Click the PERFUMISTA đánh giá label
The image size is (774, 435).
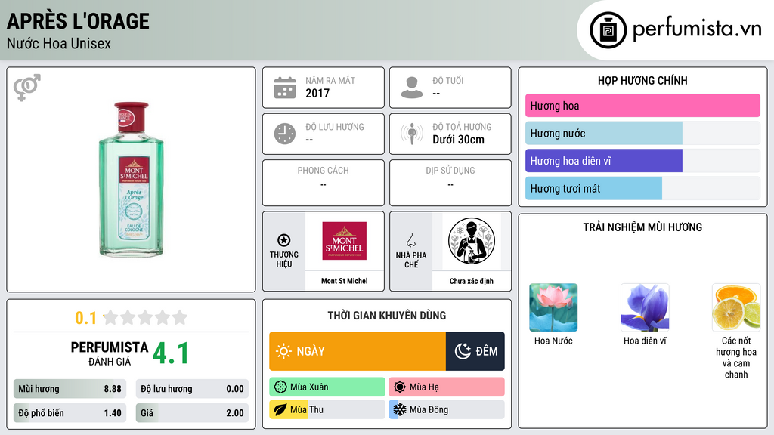[110, 353]
